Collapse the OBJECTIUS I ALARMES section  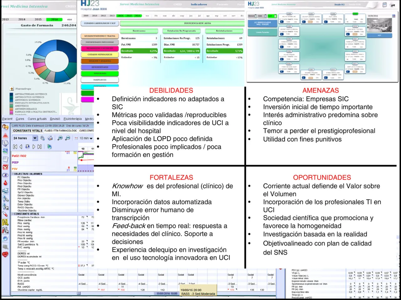pyautogui.click(x=13, y=174)
